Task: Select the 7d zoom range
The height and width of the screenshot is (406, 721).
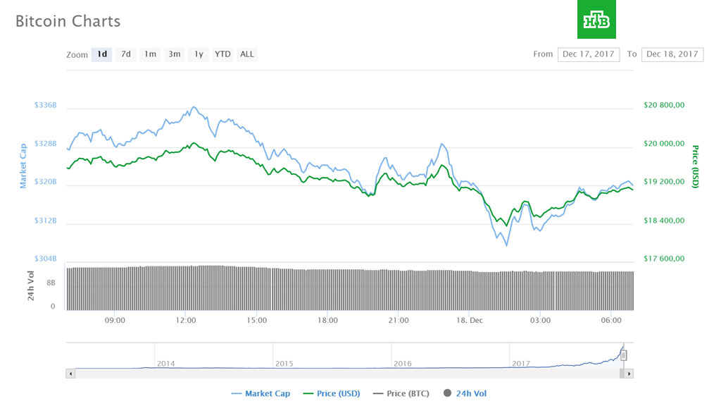Action: pos(125,54)
